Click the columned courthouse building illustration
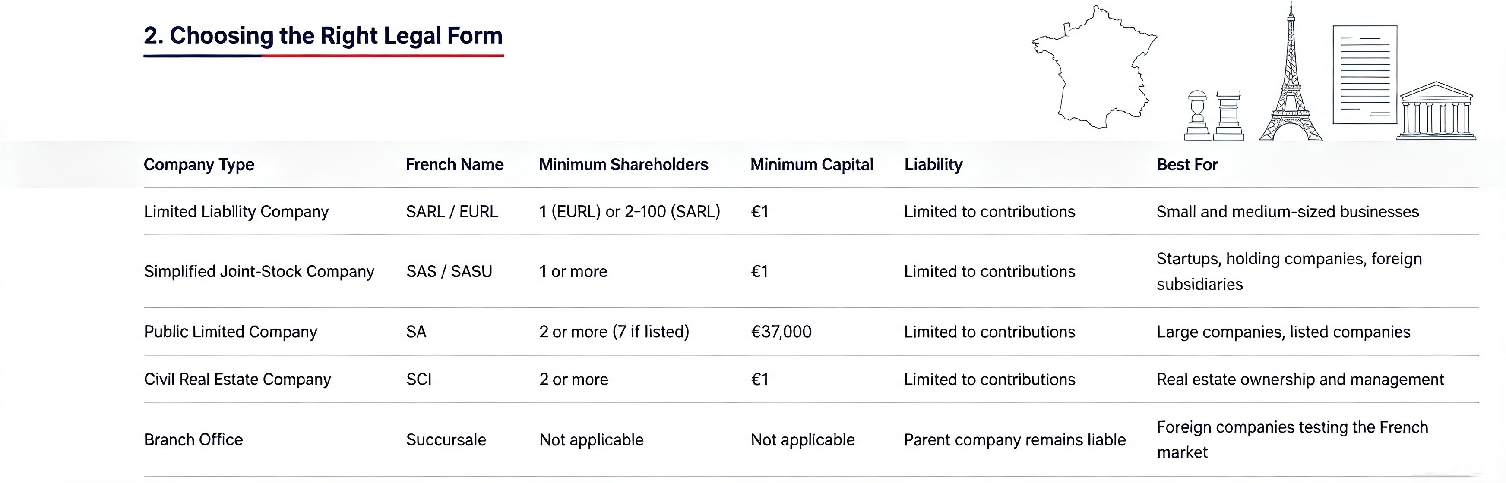 tap(1436, 111)
